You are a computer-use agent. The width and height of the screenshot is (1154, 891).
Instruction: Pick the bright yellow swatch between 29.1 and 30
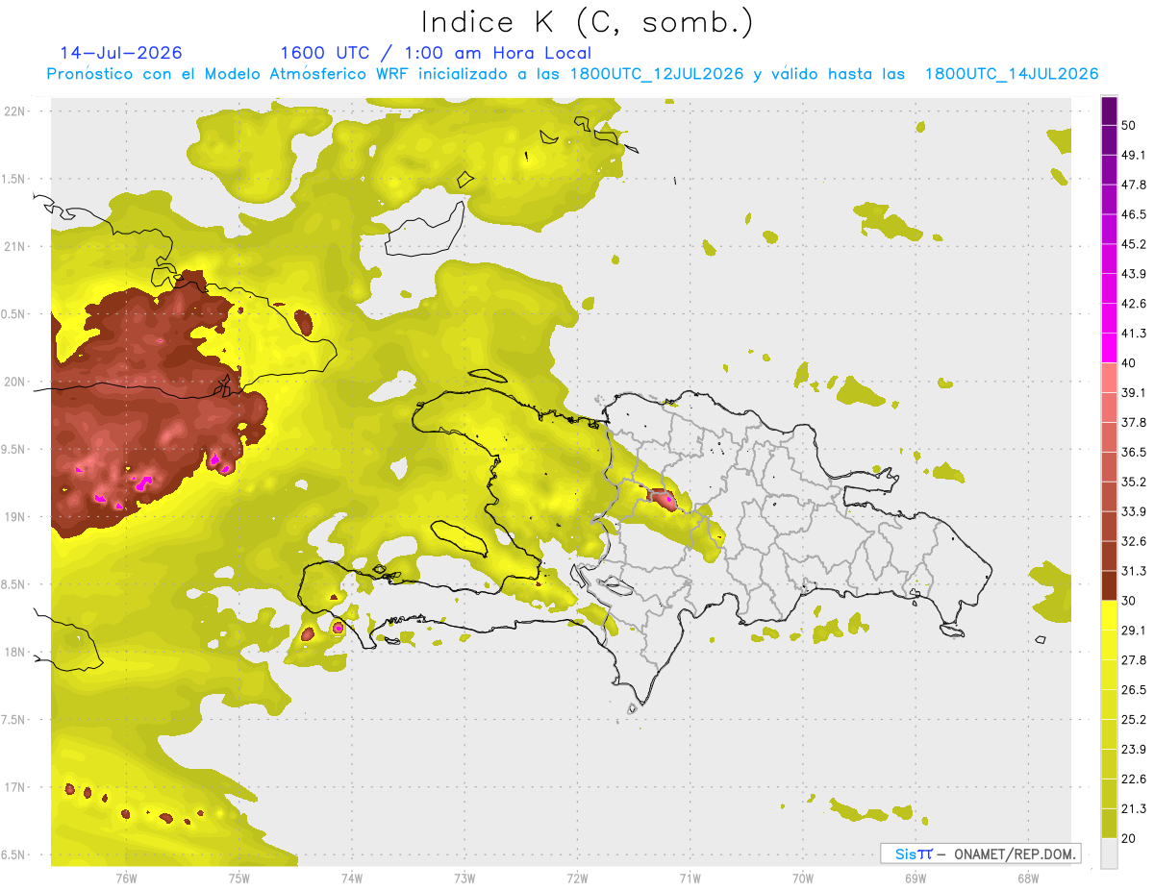[x=1109, y=615]
